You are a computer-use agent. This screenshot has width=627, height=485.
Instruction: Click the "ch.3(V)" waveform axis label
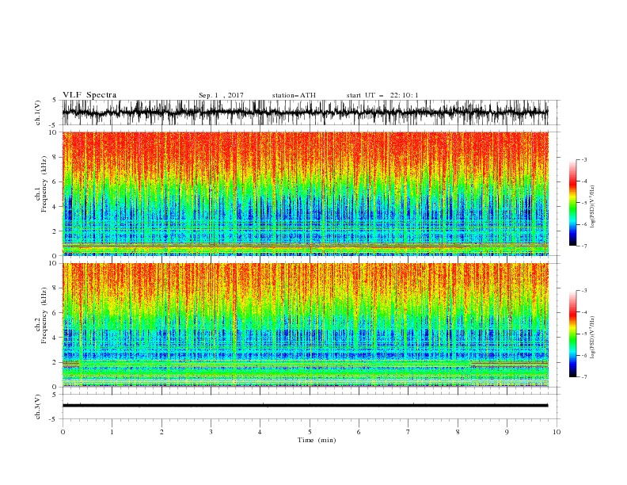(x=38, y=407)
